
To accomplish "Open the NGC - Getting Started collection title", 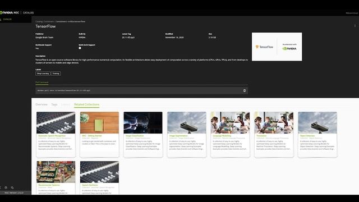I will coord(92,136).
